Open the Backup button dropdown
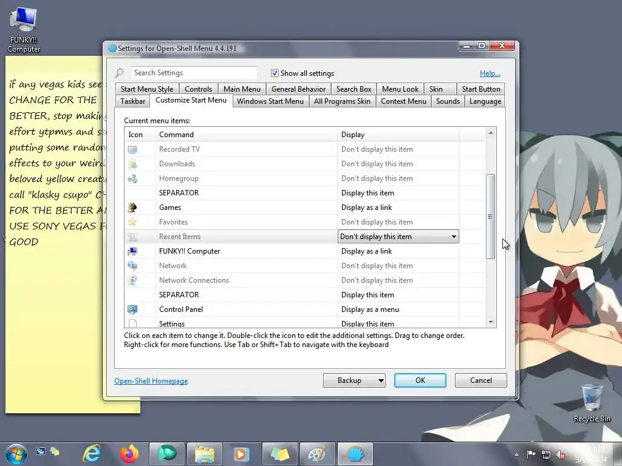This screenshot has width=622, height=466. [380, 380]
